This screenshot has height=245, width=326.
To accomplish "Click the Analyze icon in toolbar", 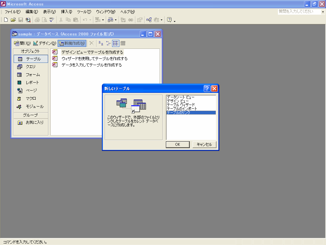I will (x=110, y=20).
